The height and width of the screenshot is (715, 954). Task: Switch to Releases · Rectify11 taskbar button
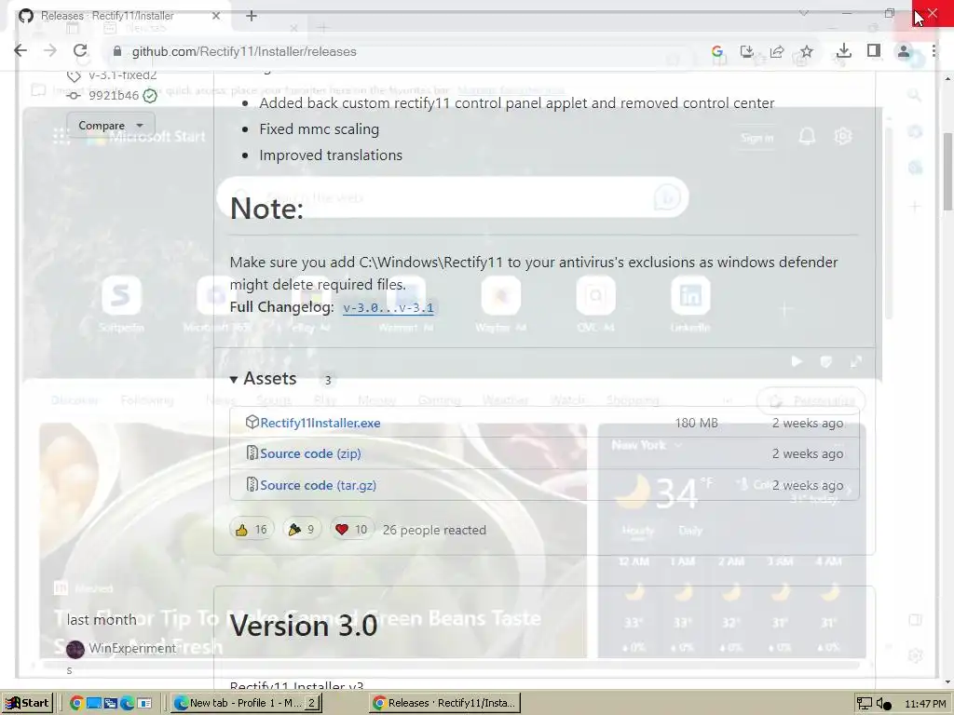[x=444, y=703]
